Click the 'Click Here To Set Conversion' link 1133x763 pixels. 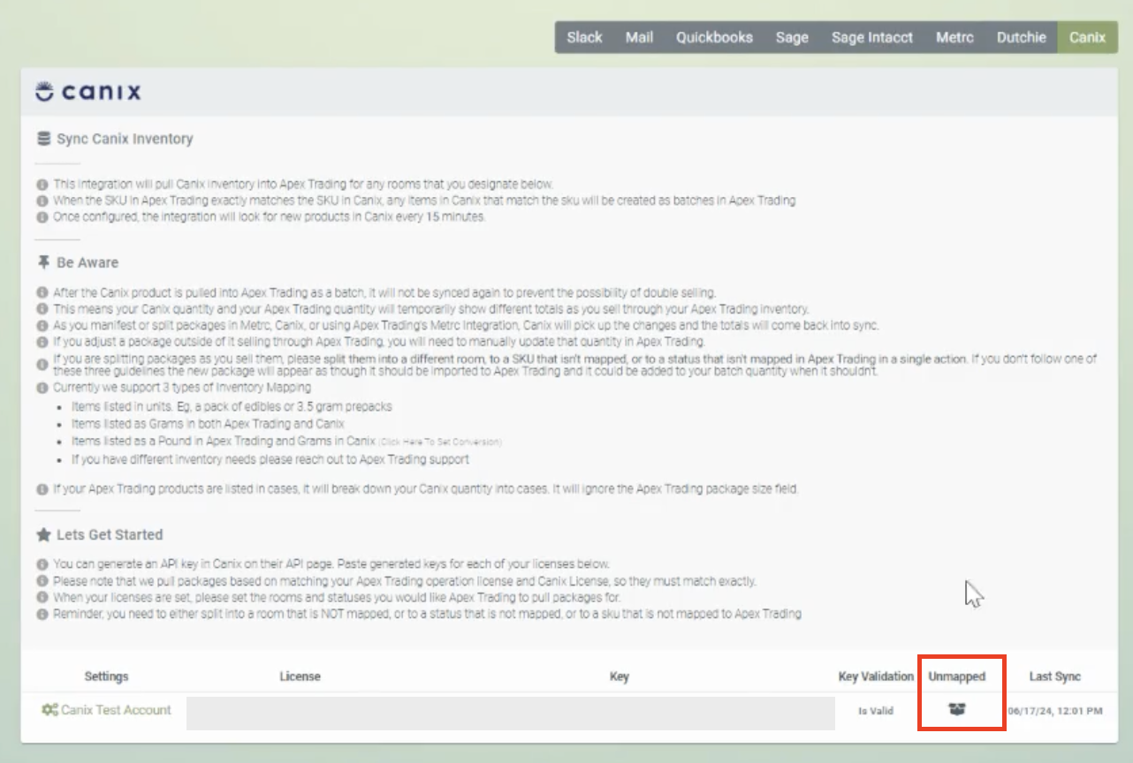pos(440,442)
